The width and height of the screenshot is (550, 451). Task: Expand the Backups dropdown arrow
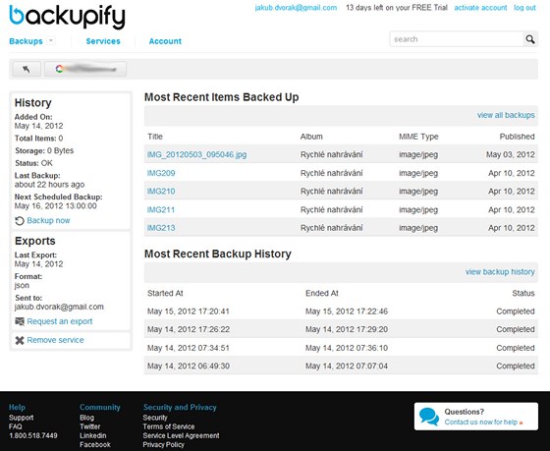(51, 40)
